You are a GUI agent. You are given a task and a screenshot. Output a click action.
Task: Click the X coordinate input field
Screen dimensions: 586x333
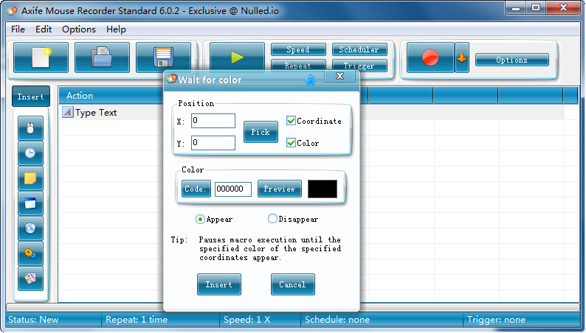click(x=213, y=121)
